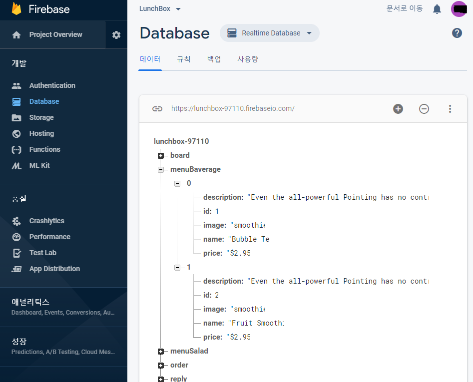The image size is (473, 382).
Task: Open notifications bell icon
Action: pyautogui.click(x=437, y=9)
